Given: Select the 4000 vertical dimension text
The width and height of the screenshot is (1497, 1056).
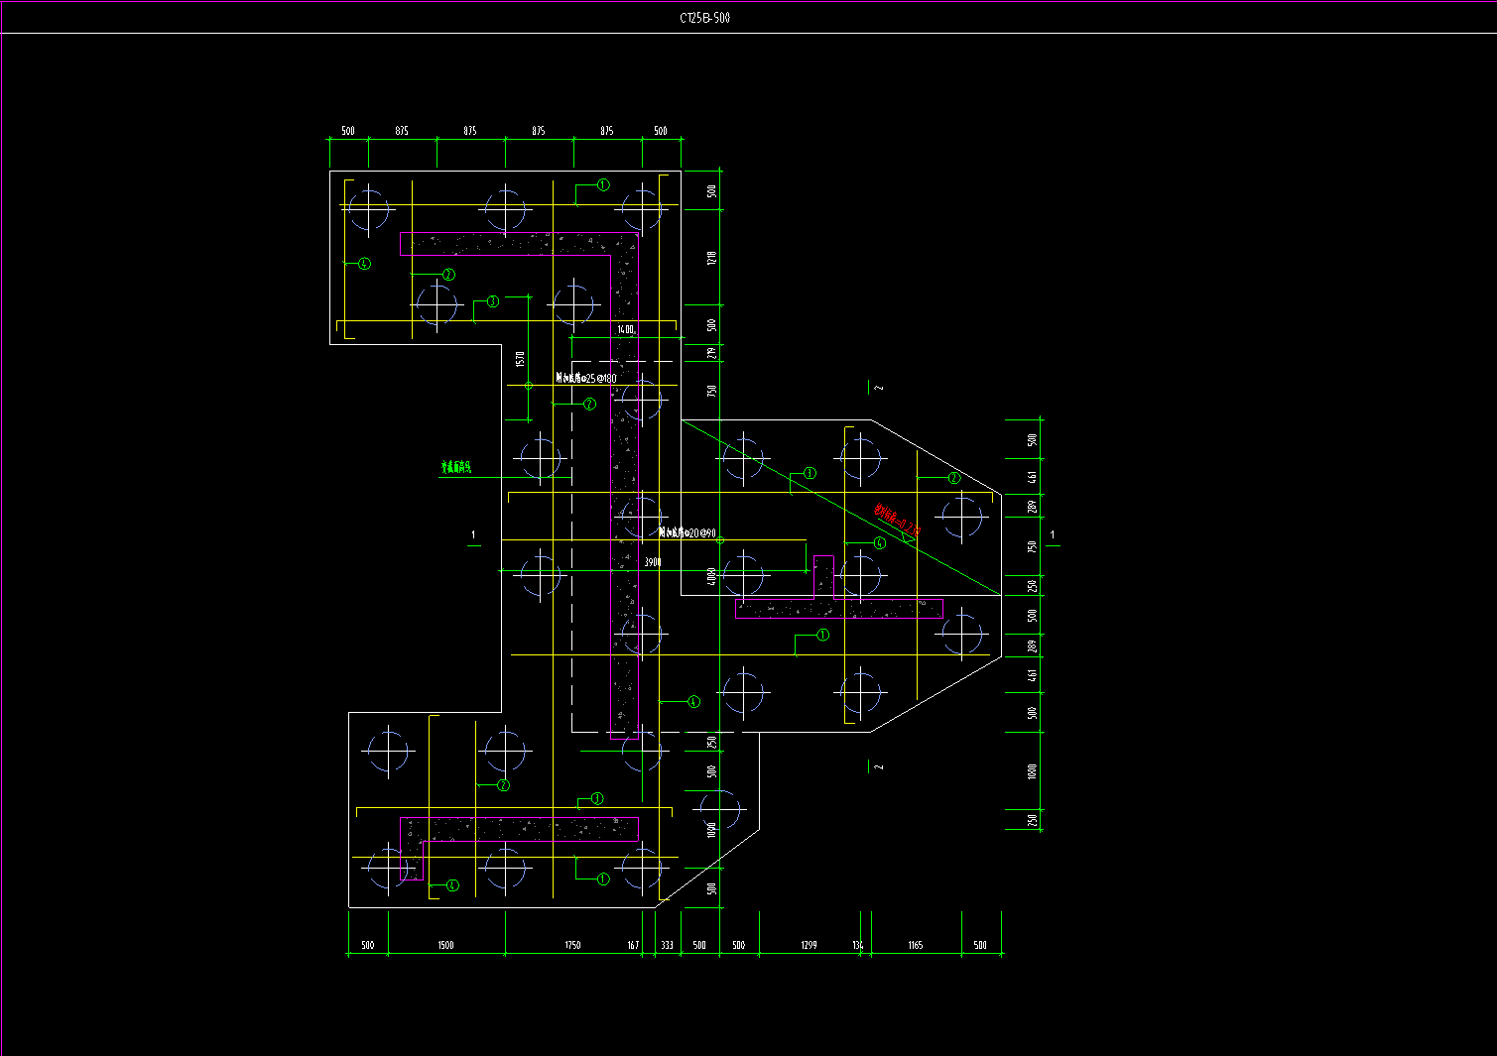Looking at the screenshot, I should point(711,577).
